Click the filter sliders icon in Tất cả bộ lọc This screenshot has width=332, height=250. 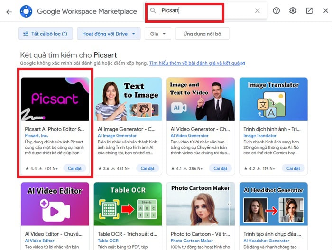tap(26, 34)
